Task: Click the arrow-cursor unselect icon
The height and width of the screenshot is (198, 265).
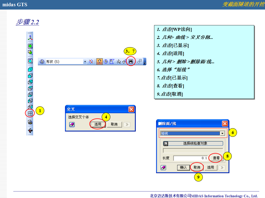Action: [x=119, y=62]
